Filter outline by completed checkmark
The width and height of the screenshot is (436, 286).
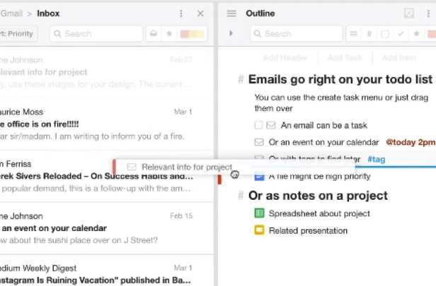point(401,34)
